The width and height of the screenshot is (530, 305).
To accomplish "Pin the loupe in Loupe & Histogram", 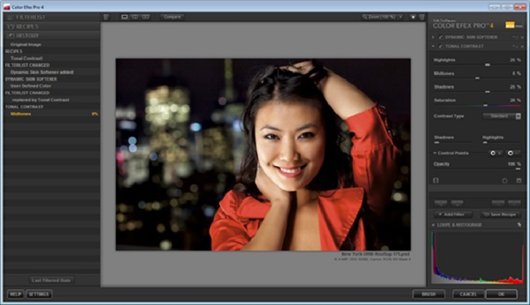I will click(x=519, y=225).
